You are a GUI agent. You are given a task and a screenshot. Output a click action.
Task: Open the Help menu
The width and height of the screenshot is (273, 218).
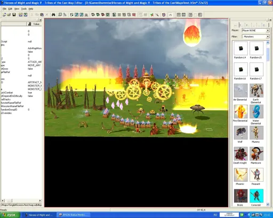(x=31, y=9)
